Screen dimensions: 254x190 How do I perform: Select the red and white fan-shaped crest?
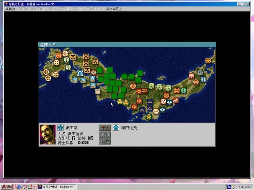pos(191,76)
